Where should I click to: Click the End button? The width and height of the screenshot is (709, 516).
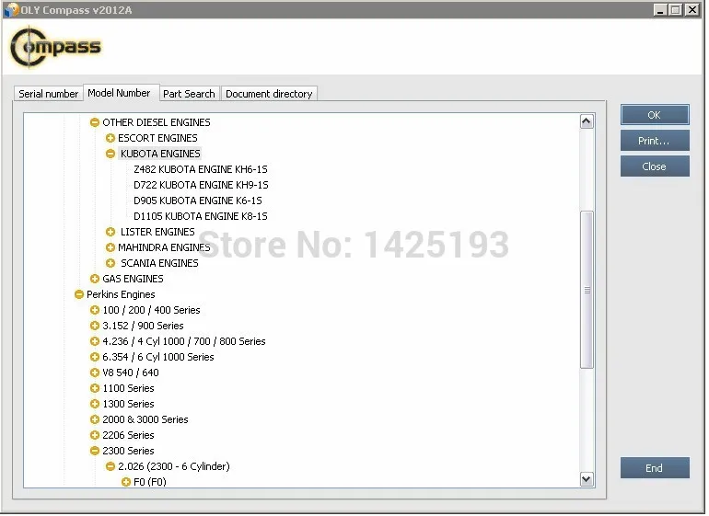tap(655, 468)
